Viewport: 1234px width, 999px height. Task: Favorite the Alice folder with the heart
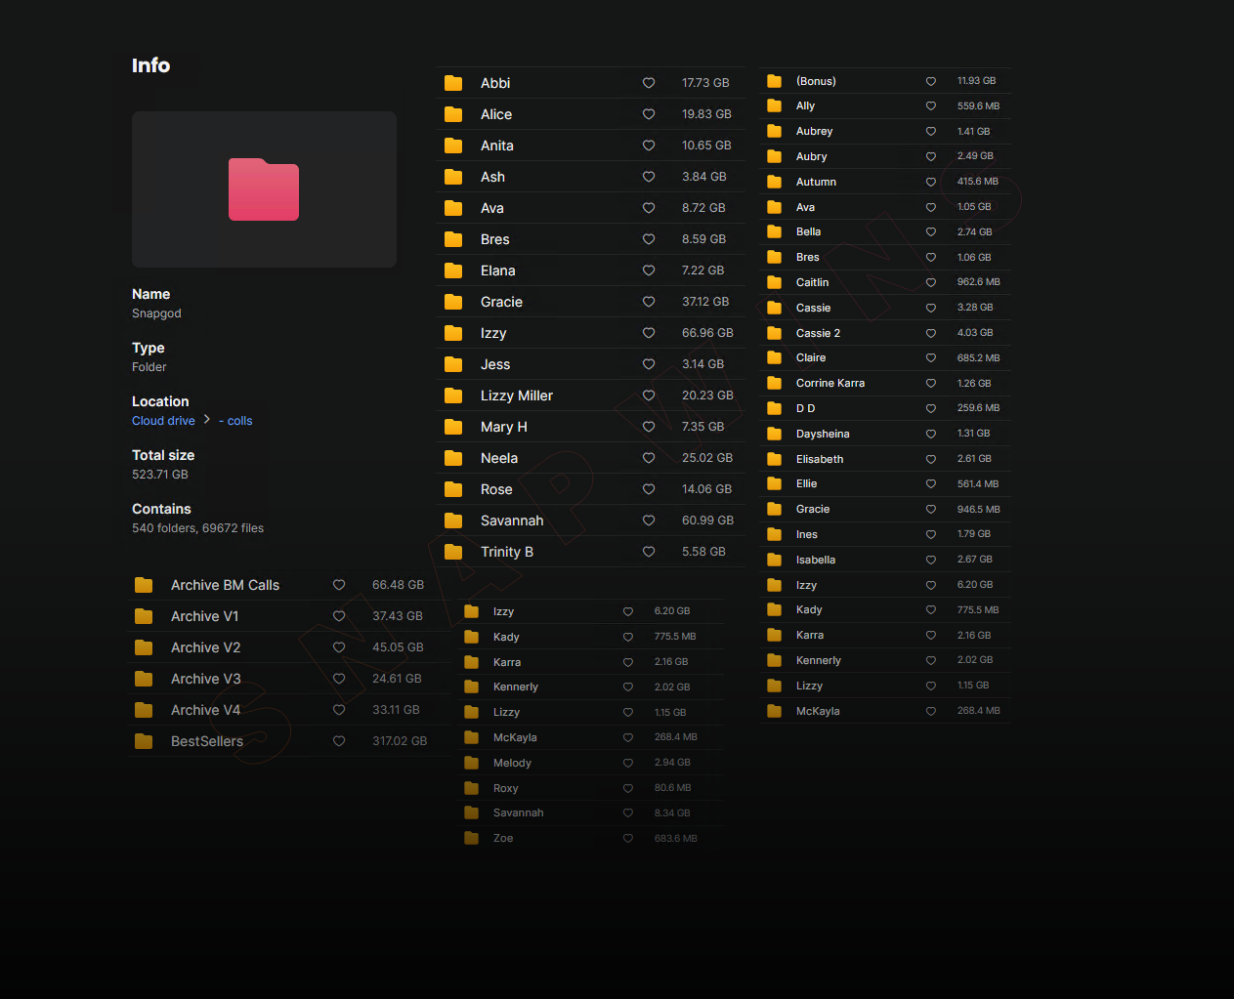(649, 114)
